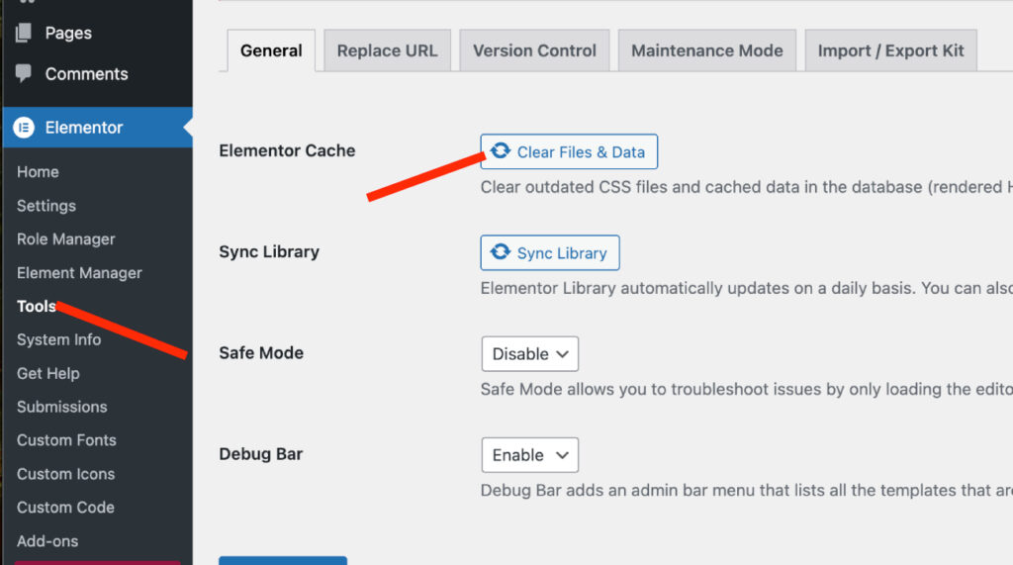This screenshot has width=1013, height=565.
Task: Select the General tab
Action: click(x=271, y=50)
